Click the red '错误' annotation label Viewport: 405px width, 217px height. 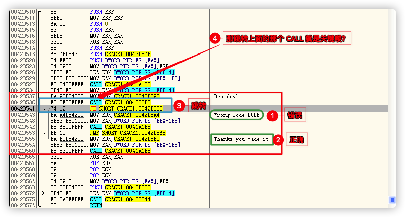click(294, 116)
